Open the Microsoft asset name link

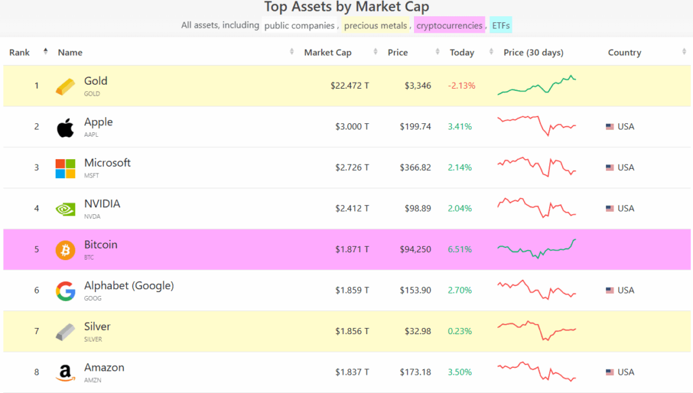107,163
